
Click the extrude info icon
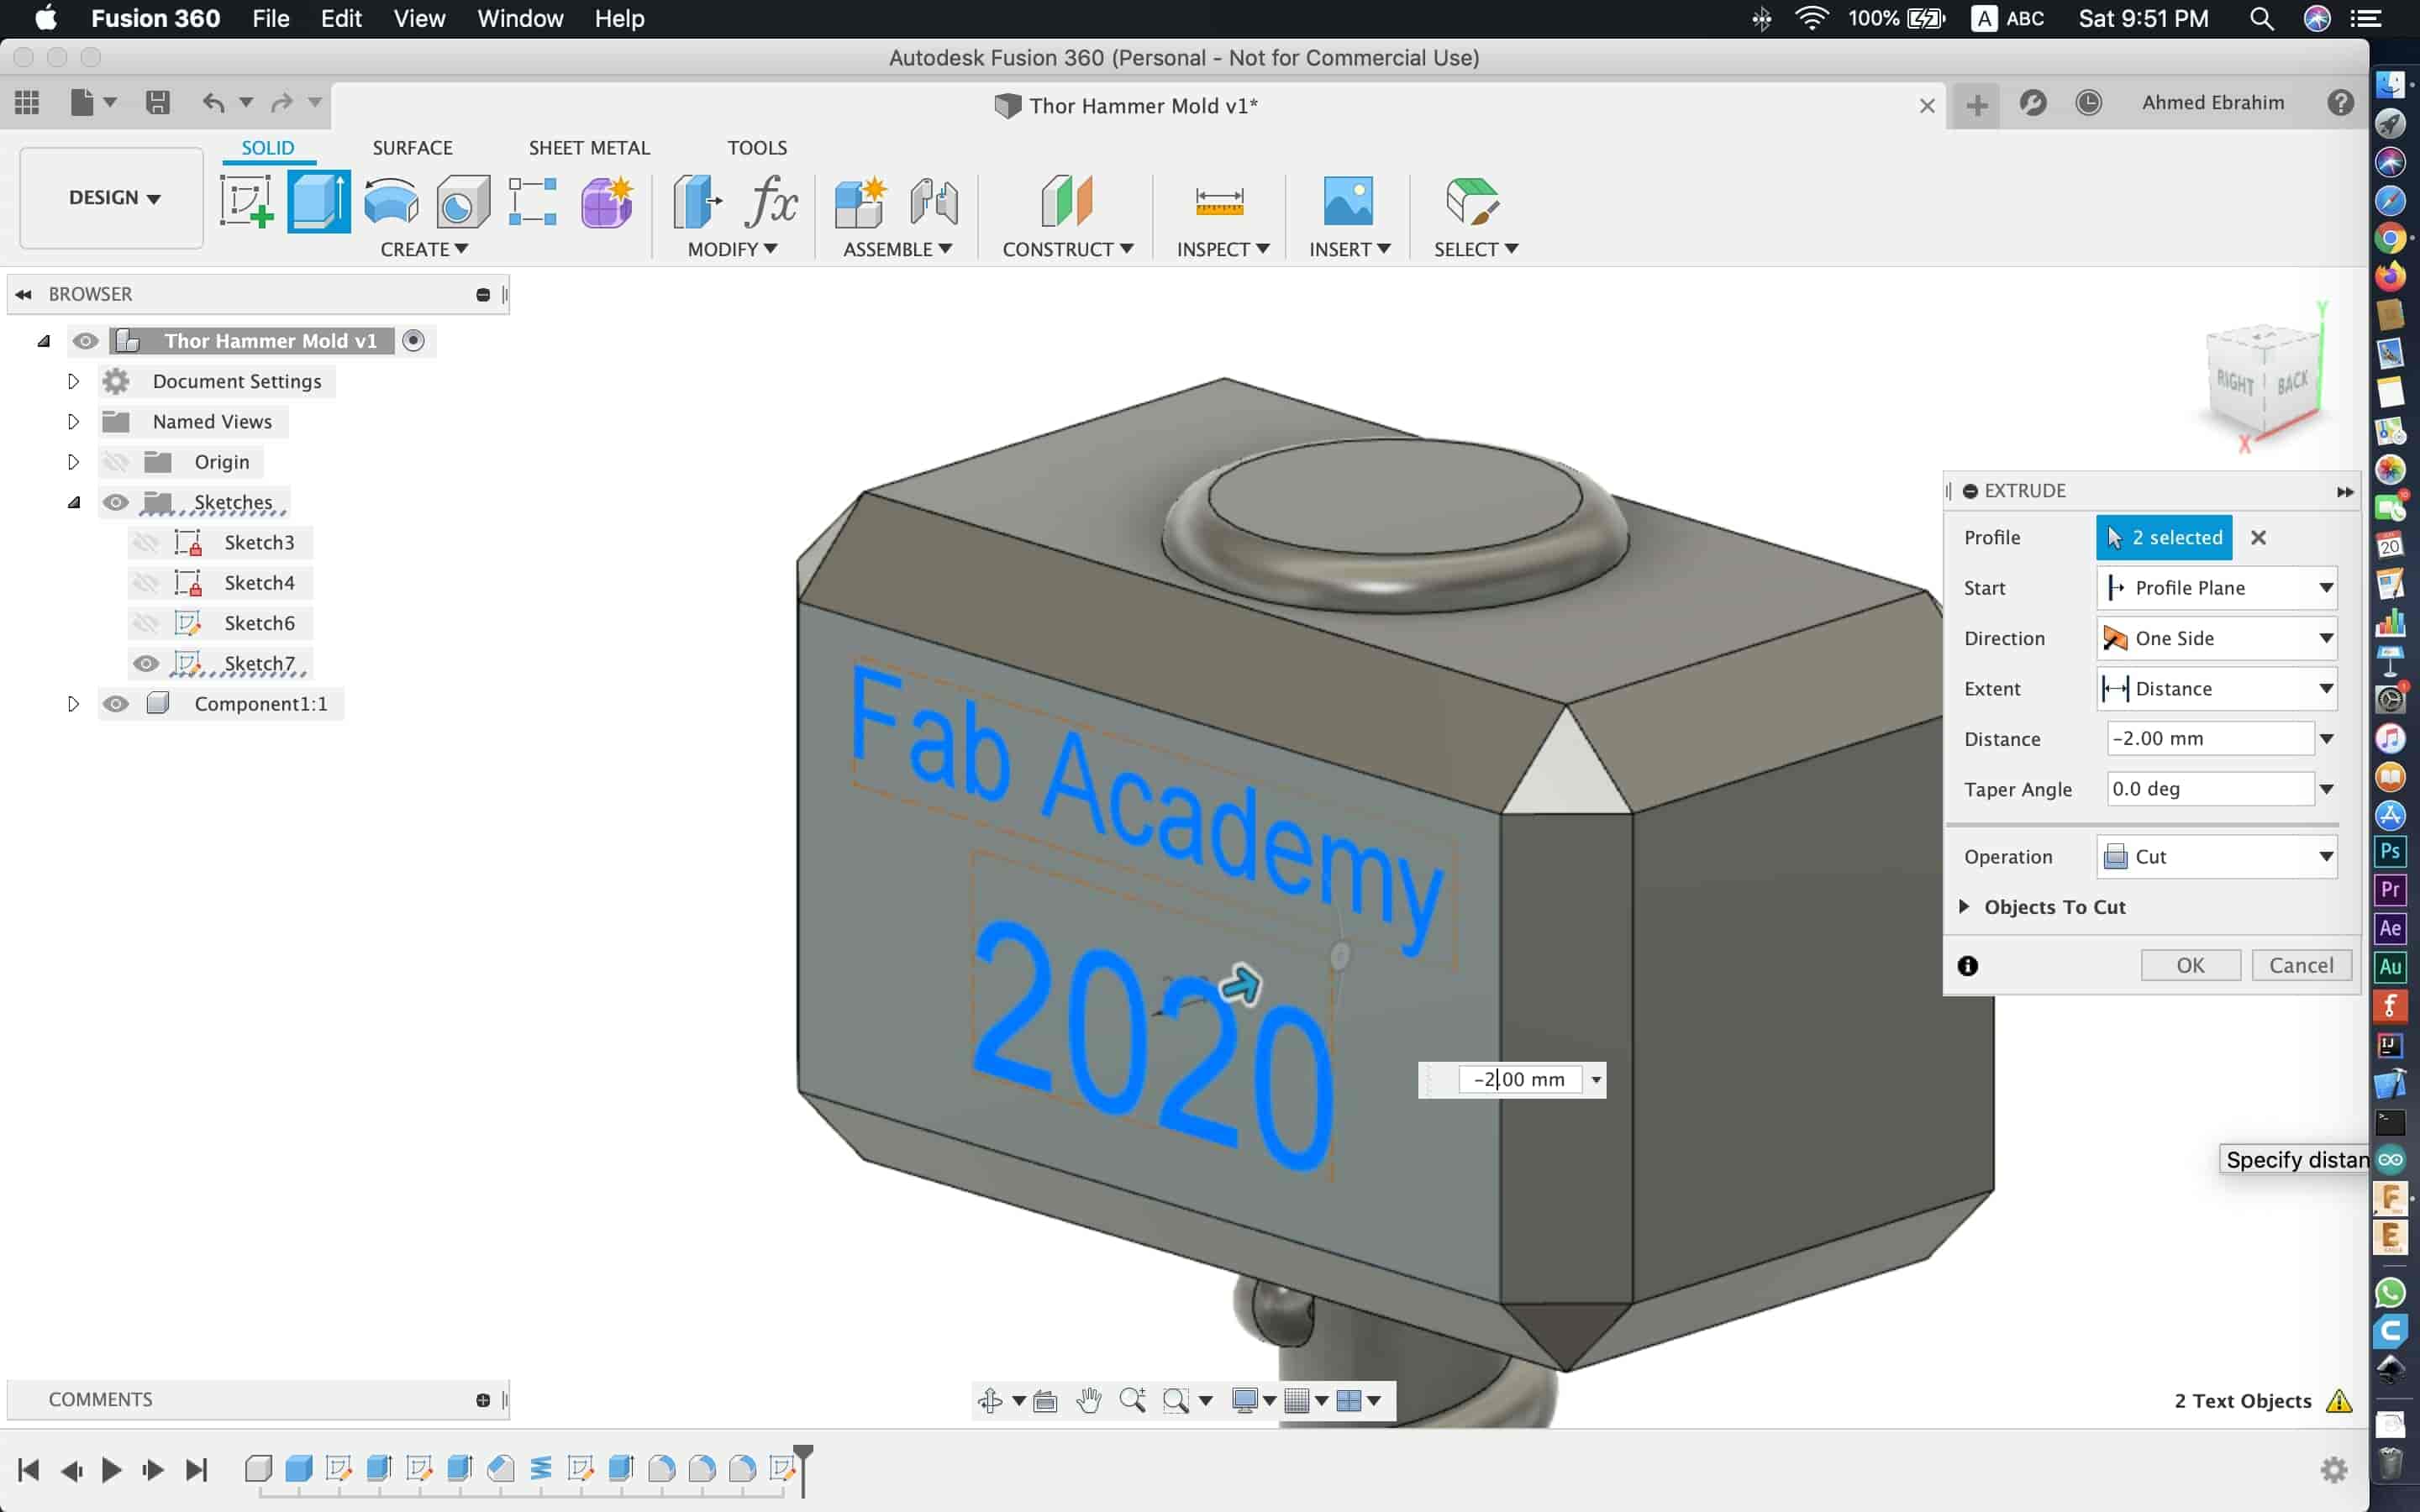coord(1967,965)
